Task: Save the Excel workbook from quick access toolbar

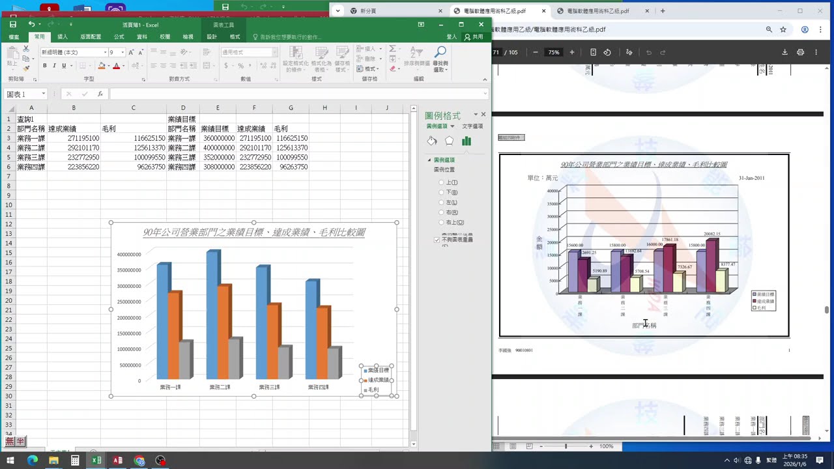Action: point(13,25)
